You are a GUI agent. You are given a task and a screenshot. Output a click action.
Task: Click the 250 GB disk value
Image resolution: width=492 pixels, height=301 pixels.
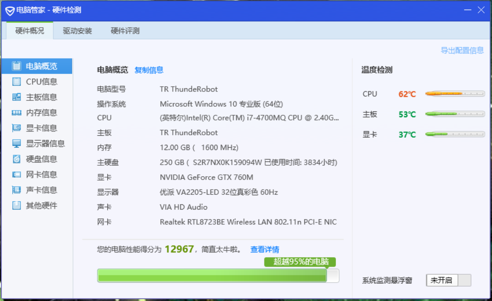pos(249,162)
